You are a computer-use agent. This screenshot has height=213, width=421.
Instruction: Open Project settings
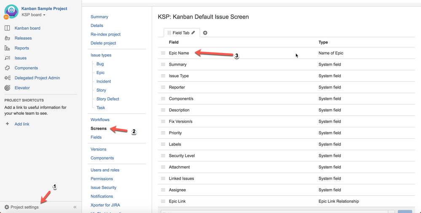24,207
